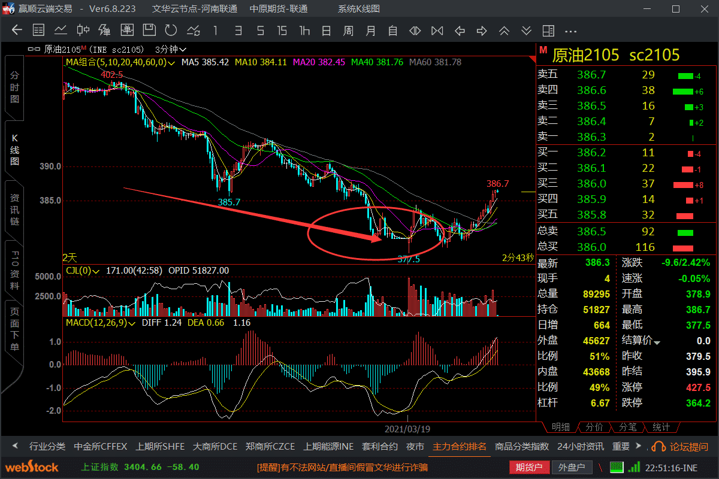
Task: Click the refresh circular arrow icon
Action: tap(171, 31)
